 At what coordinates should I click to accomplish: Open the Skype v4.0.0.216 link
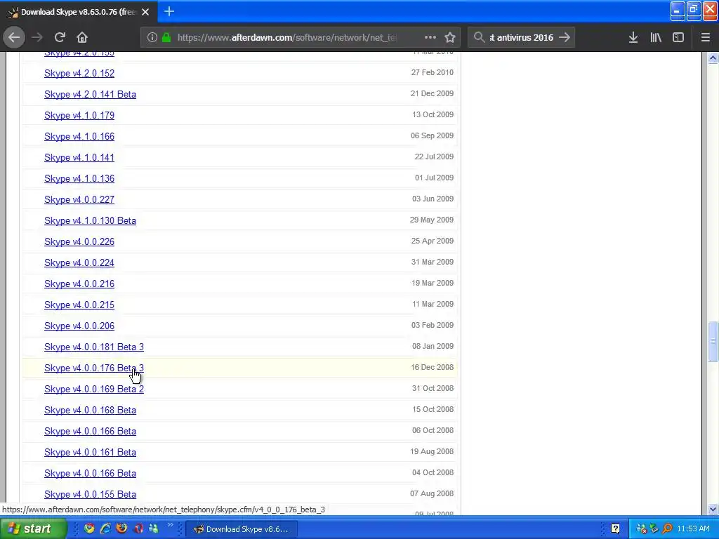tap(79, 284)
